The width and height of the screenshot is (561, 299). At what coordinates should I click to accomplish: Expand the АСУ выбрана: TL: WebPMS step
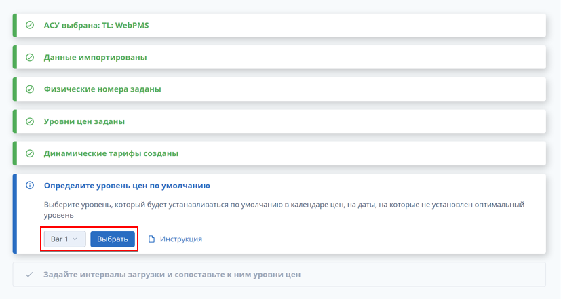[x=279, y=25]
